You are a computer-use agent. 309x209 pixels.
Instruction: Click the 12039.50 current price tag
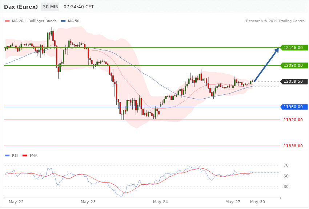[294, 81]
